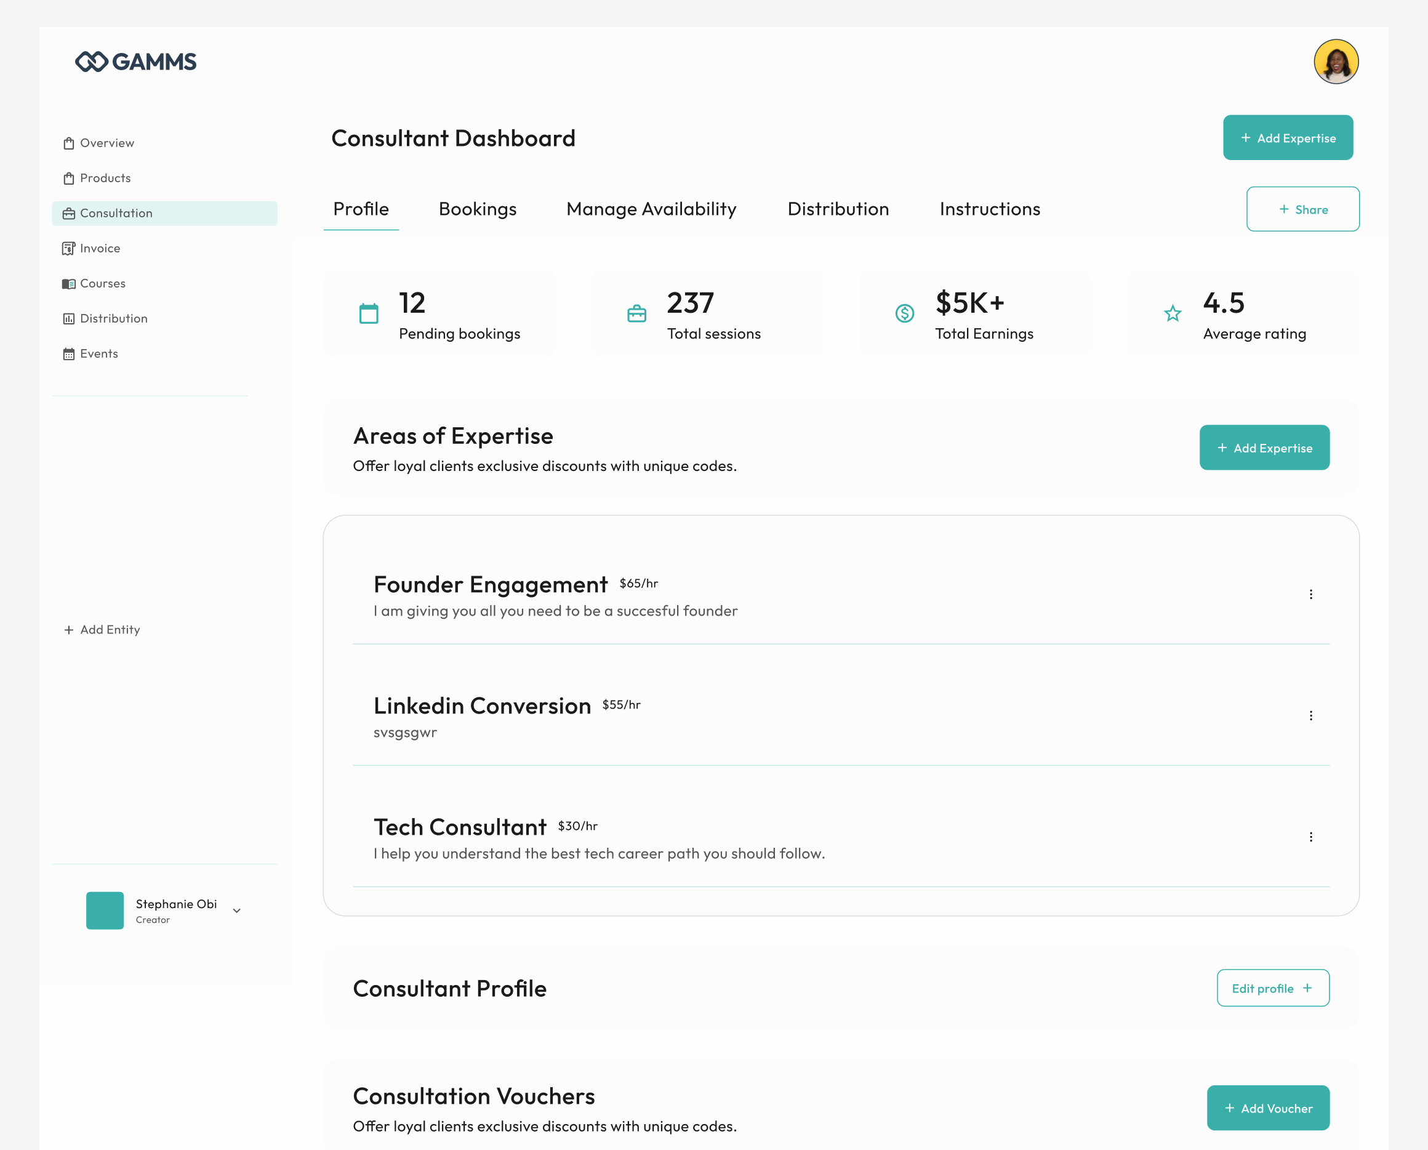The height and width of the screenshot is (1150, 1428).
Task: Click the svsgsgwr description text
Action: pyautogui.click(x=406, y=733)
